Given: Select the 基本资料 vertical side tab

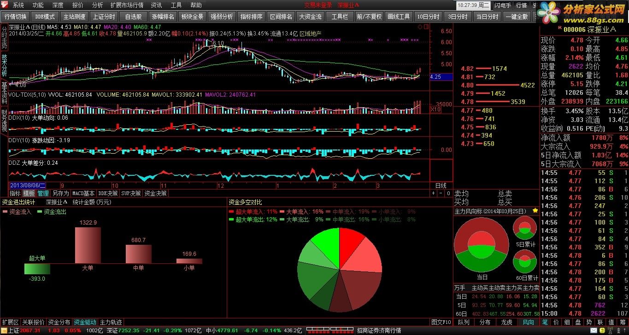Looking at the screenshot, I should click(4, 92).
